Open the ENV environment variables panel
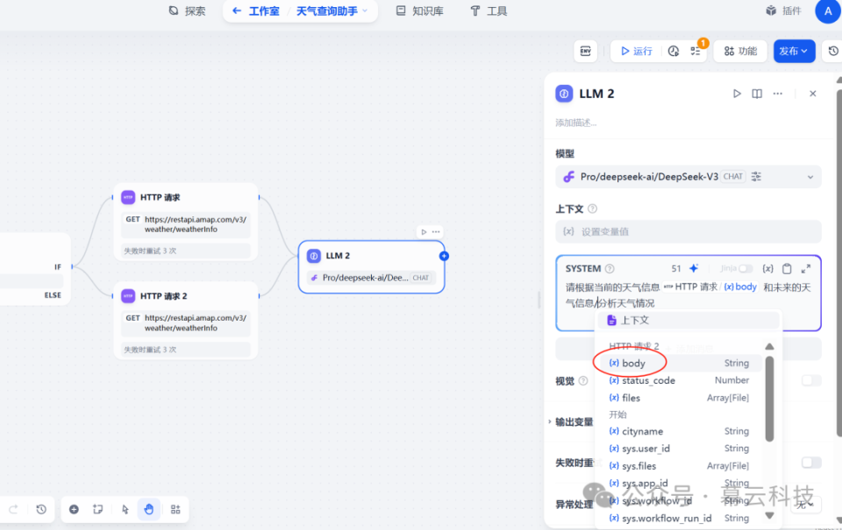 click(x=585, y=51)
